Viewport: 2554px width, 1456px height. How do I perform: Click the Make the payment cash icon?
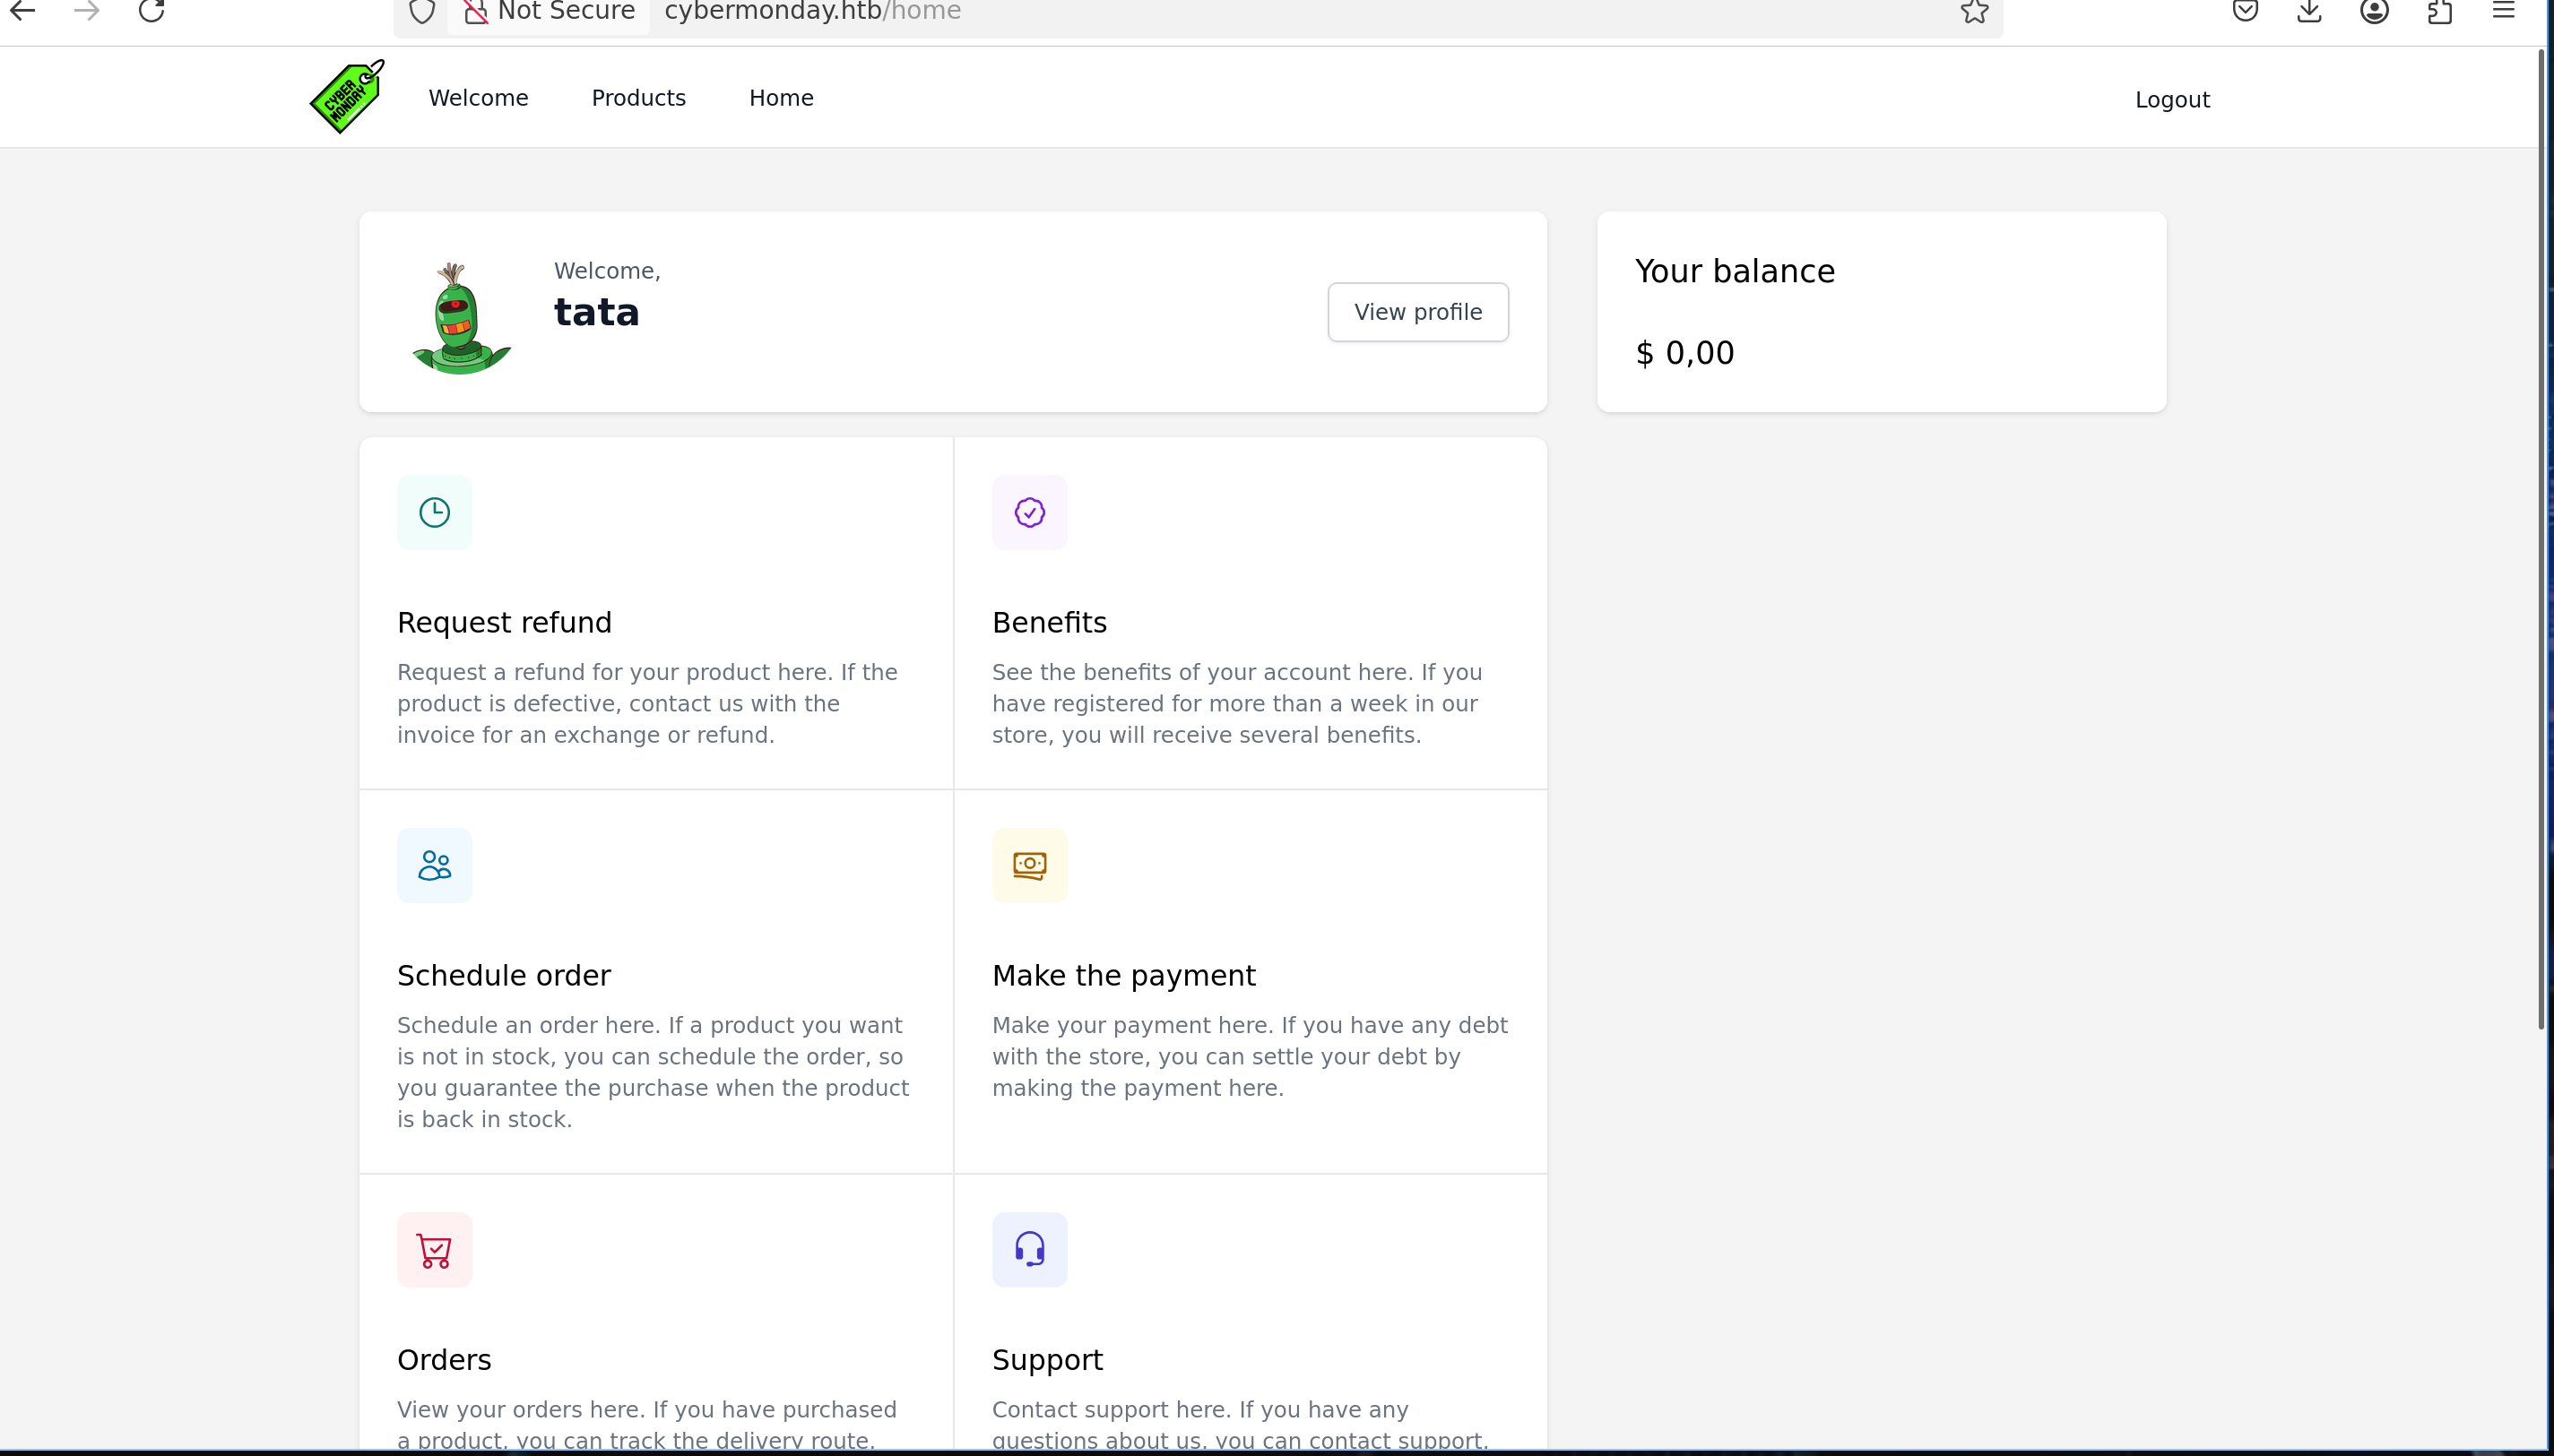point(1029,865)
